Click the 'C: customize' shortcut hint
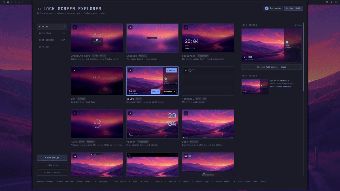The height and width of the screenshot is (191, 340). (118, 182)
